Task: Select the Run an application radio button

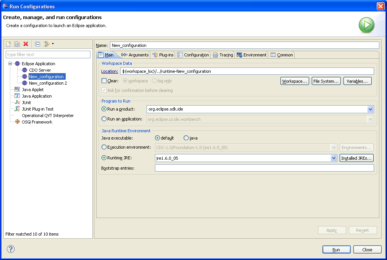Action: [104, 119]
